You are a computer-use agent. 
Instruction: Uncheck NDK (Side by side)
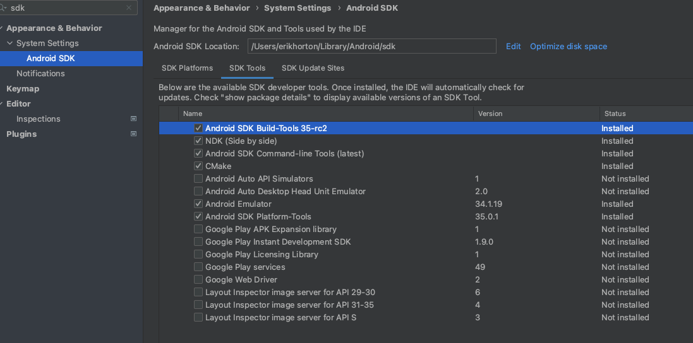198,141
